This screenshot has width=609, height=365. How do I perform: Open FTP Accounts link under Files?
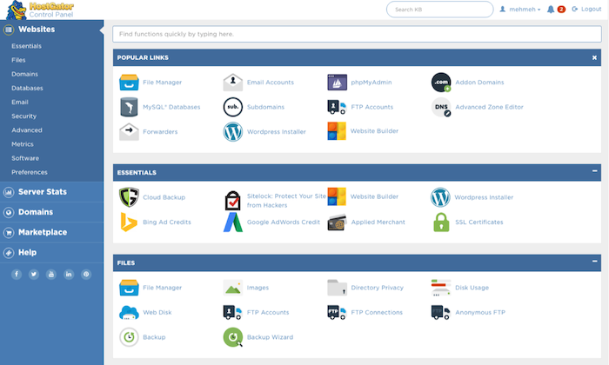click(268, 312)
